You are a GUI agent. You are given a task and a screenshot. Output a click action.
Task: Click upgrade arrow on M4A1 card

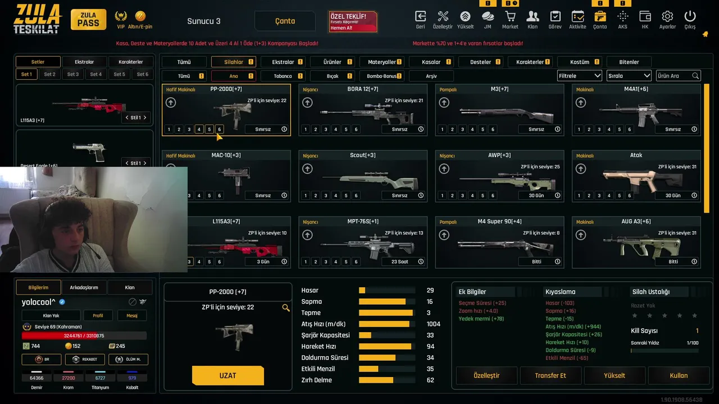click(x=581, y=103)
